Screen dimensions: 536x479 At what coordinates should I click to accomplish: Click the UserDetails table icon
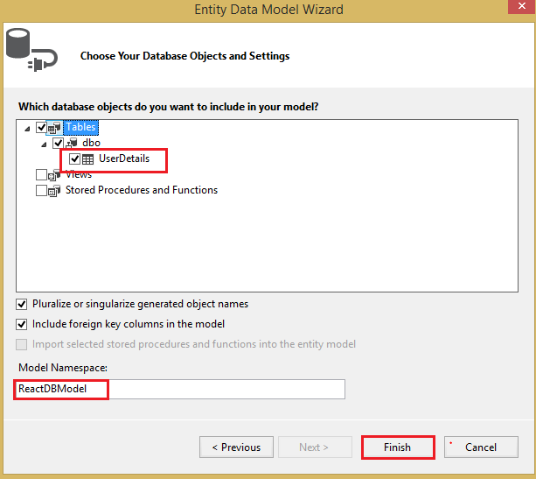pyautogui.click(x=88, y=159)
